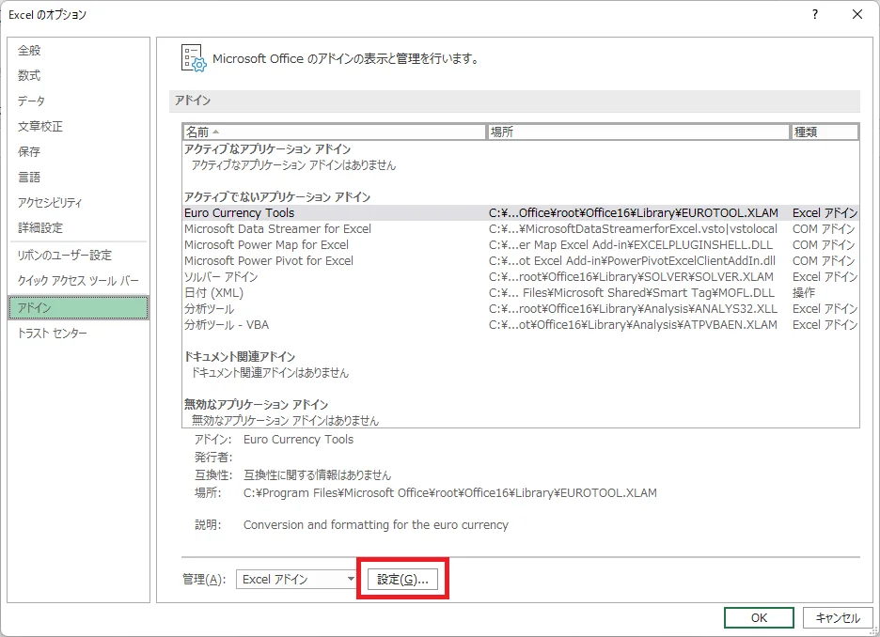Click the 設定(G)... button
The image size is (880, 637).
(x=402, y=580)
